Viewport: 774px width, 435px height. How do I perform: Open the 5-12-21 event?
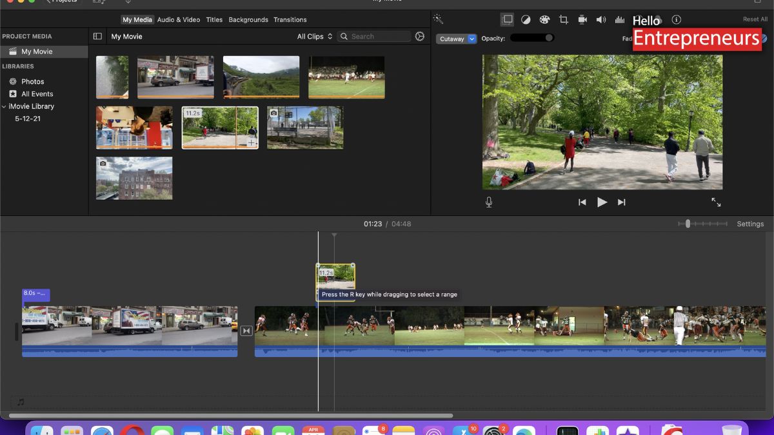coord(28,119)
